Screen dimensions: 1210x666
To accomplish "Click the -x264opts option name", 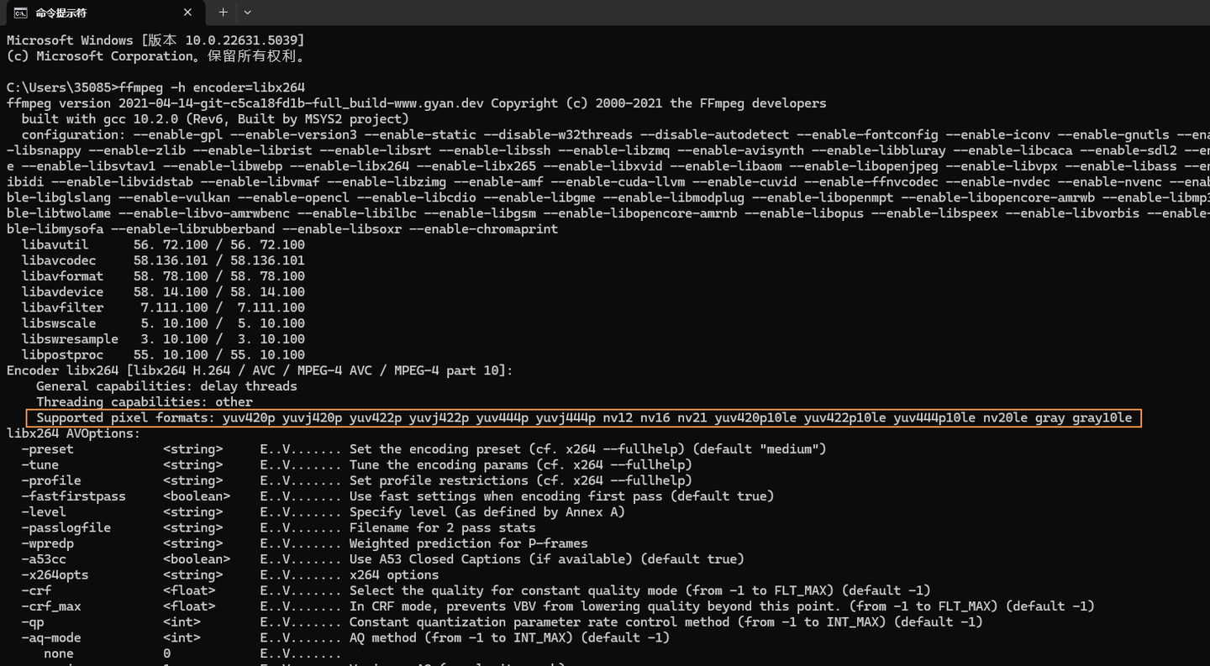I will pos(55,575).
